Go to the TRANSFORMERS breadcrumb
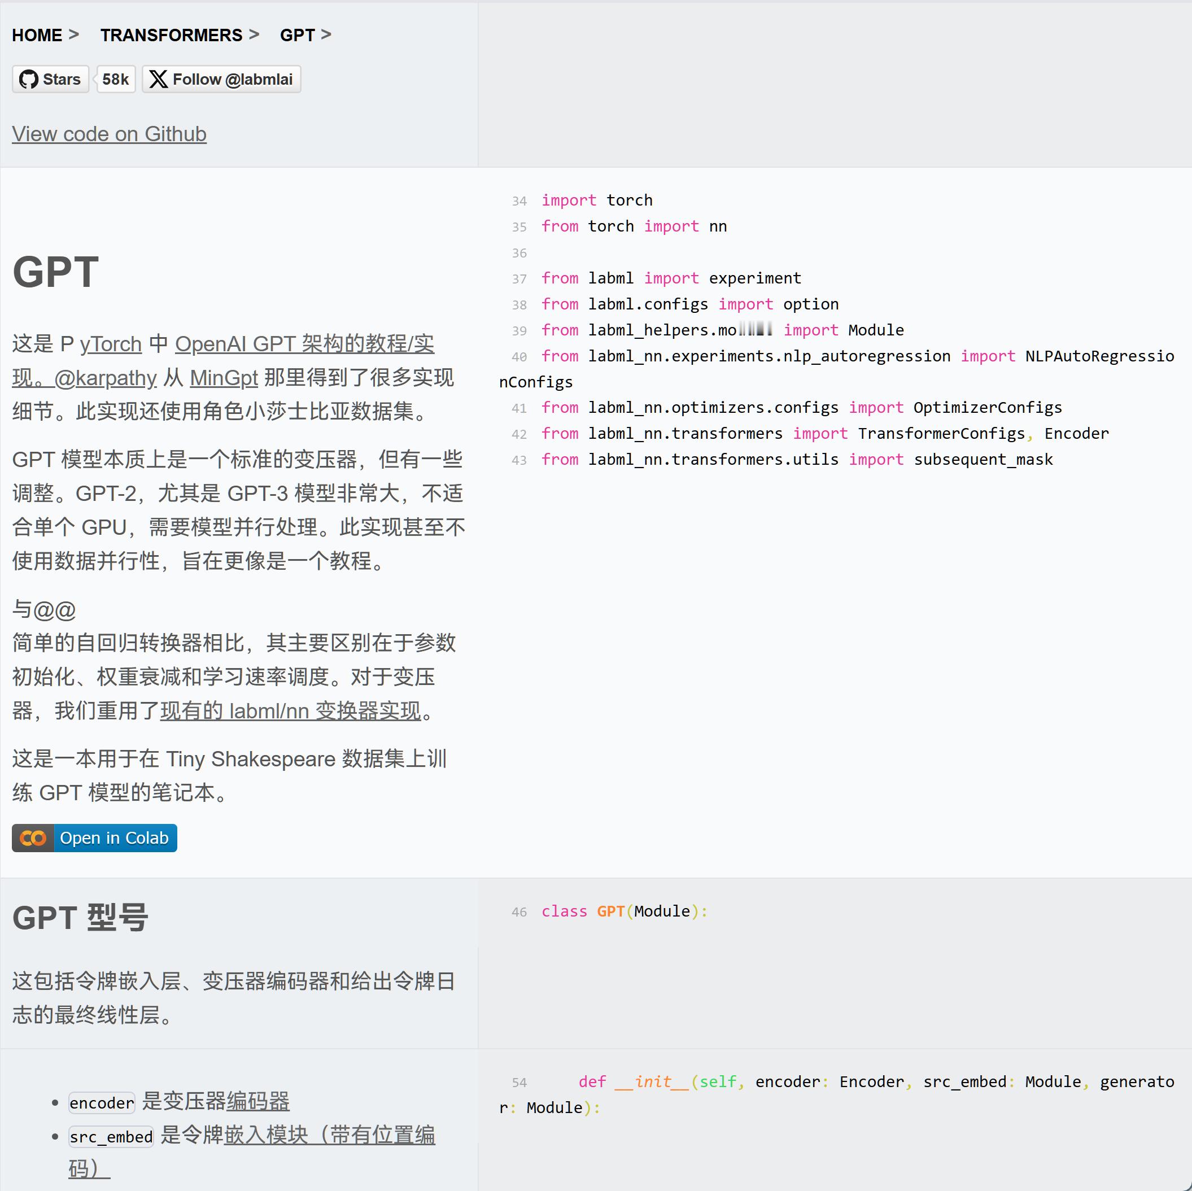This screenshot has height=1191, width=1192. (171, 35)
